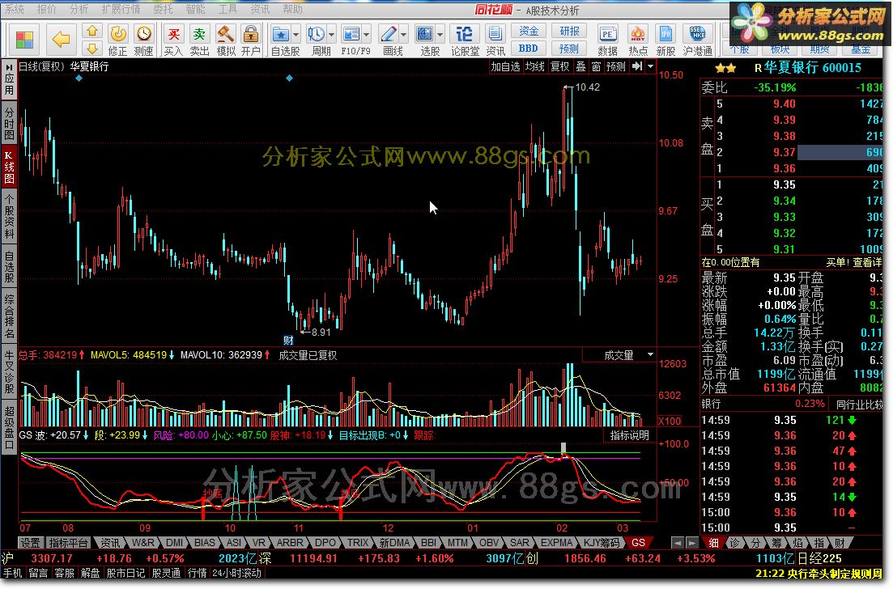This screenshot has height=589, width=893.
Task: Select the MACD-row GS indicator tab
Action: 638,543
